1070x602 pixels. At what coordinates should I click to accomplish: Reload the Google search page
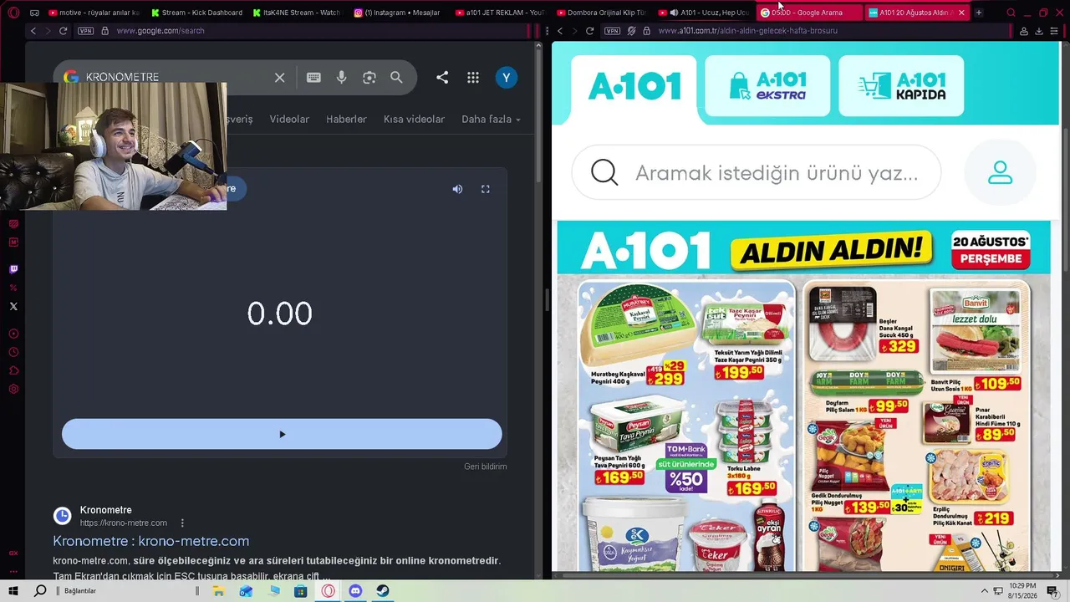[x=63, y=31]
